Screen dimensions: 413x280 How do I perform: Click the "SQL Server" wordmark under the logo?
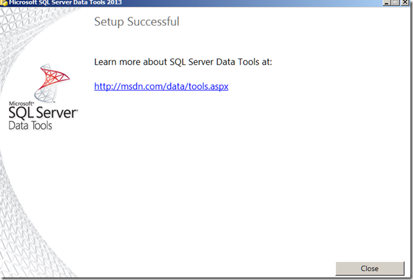tap(42, 114)
